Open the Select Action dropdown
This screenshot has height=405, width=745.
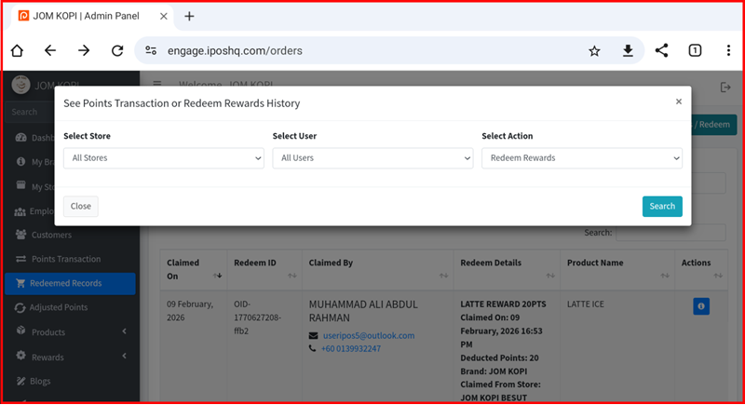tap(581, 158)
